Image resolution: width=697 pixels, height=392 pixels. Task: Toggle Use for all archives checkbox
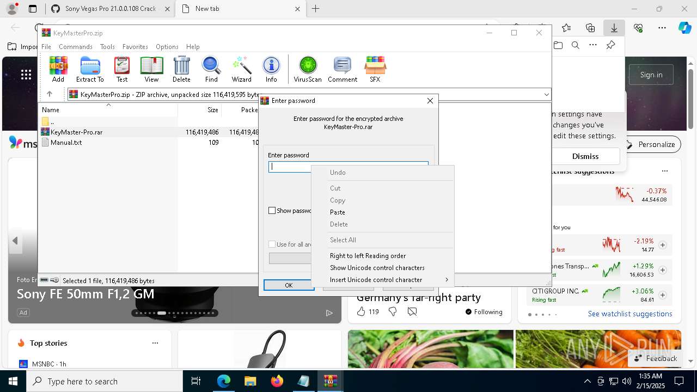pos(272,244)
